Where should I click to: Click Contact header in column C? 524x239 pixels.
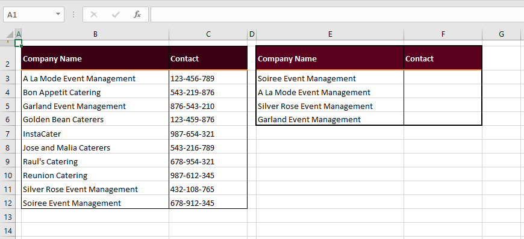pos(208,58)
